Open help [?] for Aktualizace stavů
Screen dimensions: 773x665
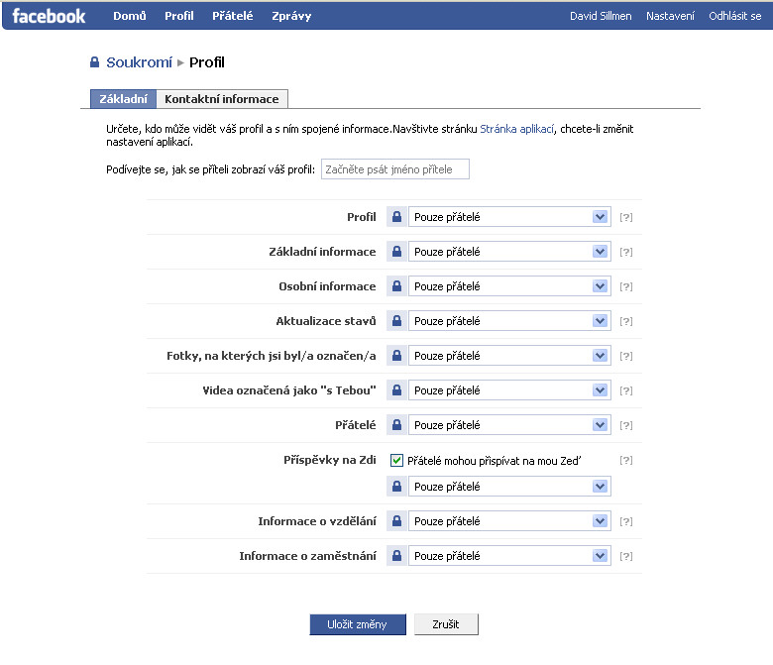click(626, 321)
